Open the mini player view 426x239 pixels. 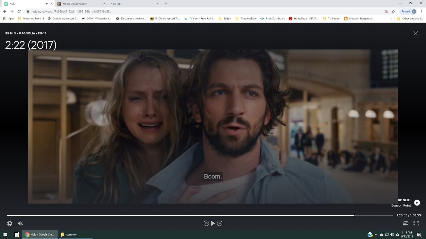tap(405, 223)
